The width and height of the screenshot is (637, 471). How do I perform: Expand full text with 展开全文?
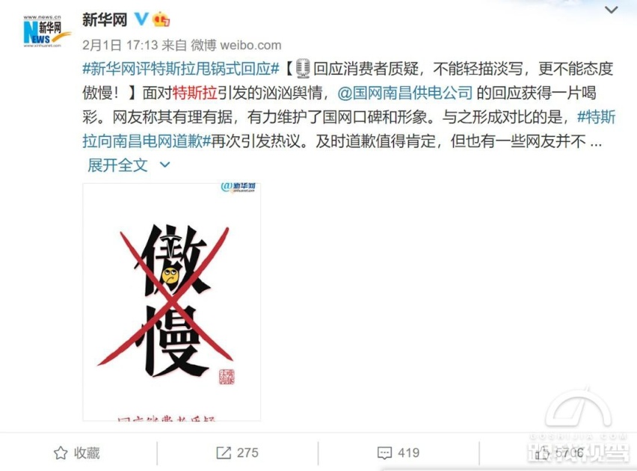click(117, 165)
